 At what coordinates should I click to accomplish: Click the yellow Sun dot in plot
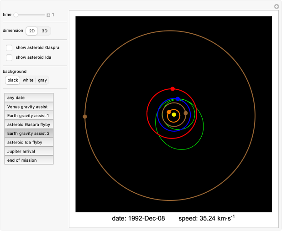pyautogui.click(x=174, y=114)
